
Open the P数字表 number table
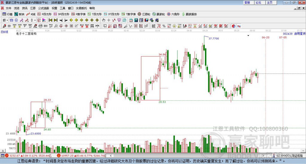tap(79, 14)
